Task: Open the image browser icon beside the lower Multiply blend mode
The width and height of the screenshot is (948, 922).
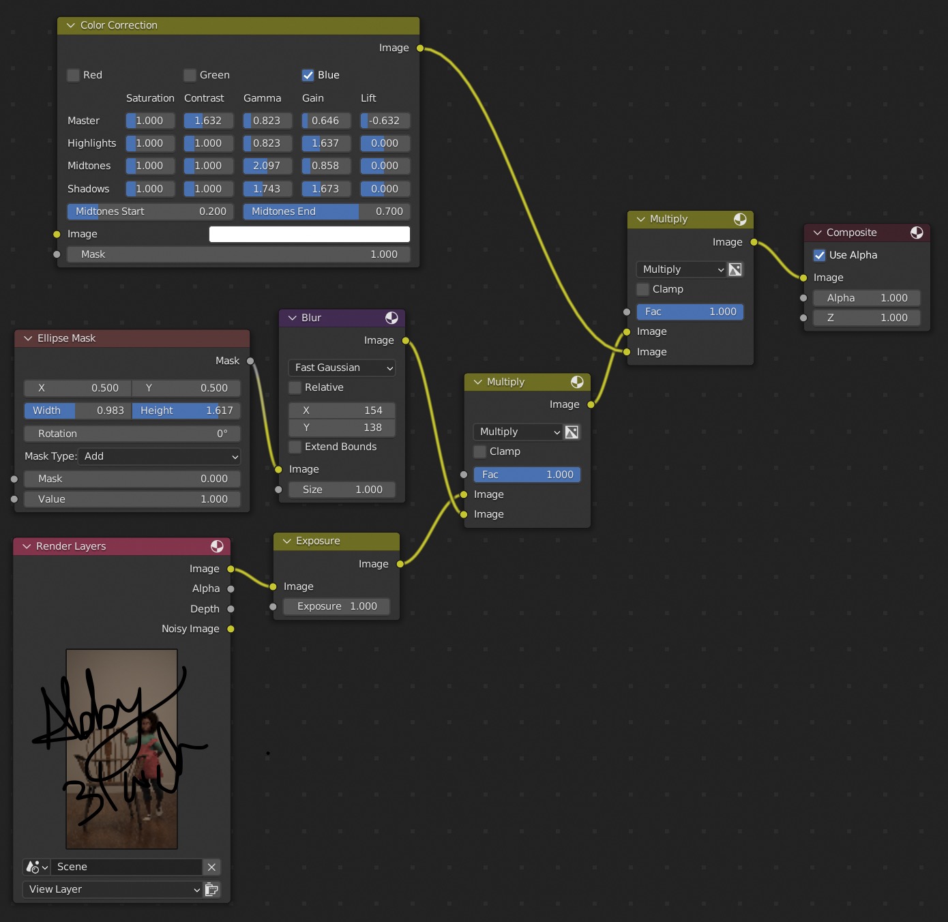Action: [x=572, y=432]
